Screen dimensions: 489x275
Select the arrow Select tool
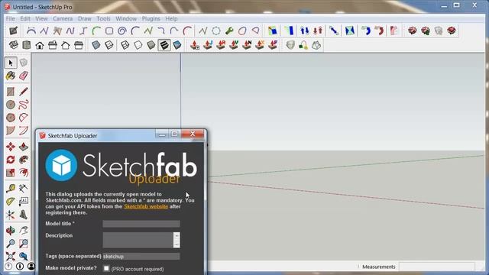[x=11, y=63]
